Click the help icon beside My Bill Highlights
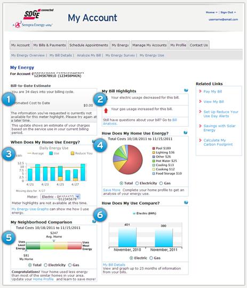The width and height of the screenshot is (247, 288). coord(186,90)
